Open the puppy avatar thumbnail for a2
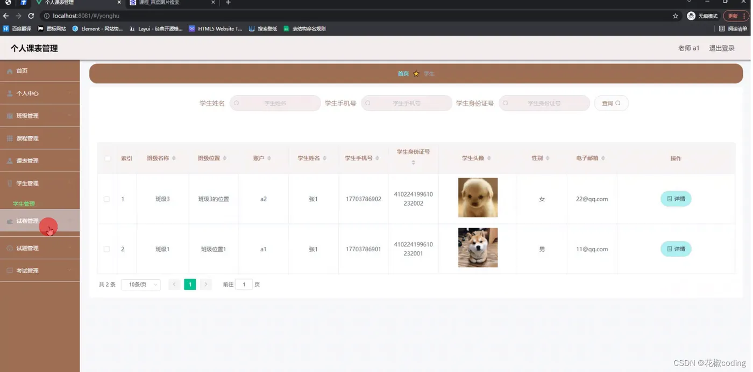Screen dimensions: 753x372 click(x=478, y=198)
